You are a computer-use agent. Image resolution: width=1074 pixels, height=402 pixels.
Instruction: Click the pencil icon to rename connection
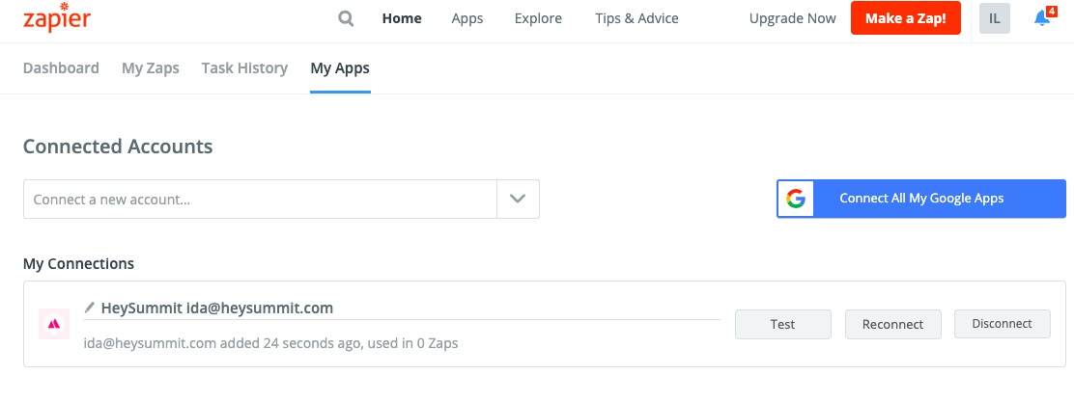(89, 308)
